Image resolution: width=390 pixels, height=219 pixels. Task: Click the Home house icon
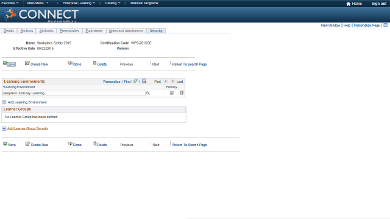click(x=348, y=4)
